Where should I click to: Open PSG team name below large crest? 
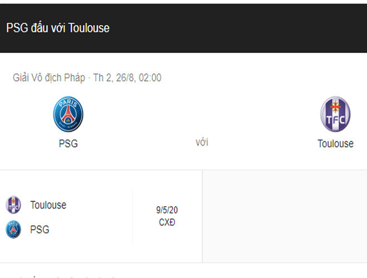click(x=68, y=143)
